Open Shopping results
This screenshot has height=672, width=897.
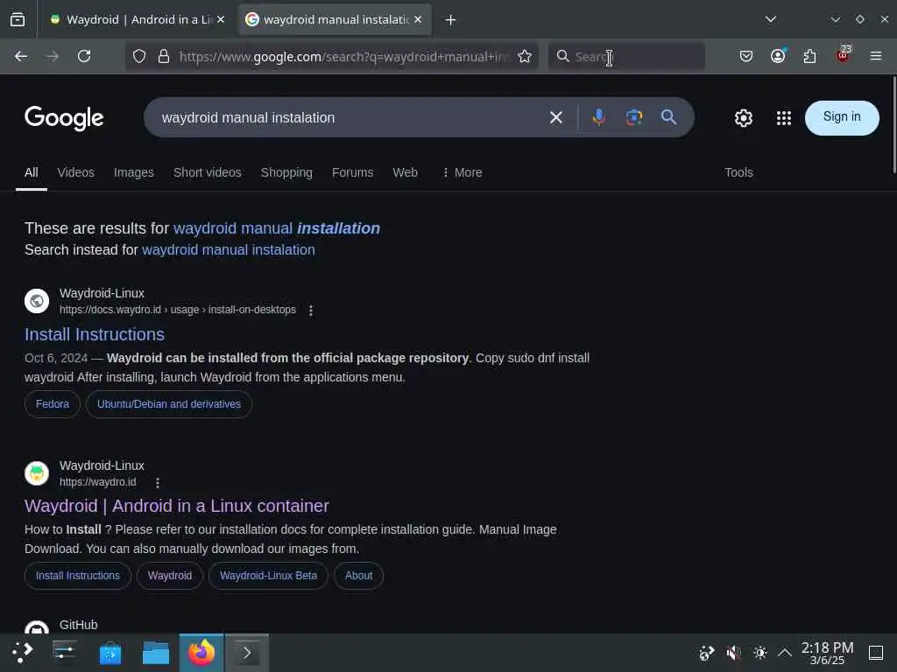click(x=286, y=172)
